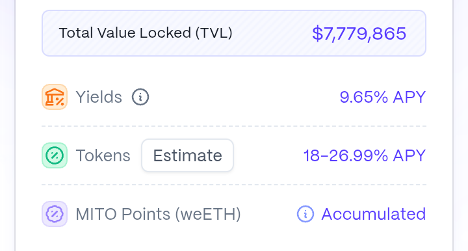Click the dashed divider under Yields row
This screenshot has width=468, height=251.
coord(234,126)
